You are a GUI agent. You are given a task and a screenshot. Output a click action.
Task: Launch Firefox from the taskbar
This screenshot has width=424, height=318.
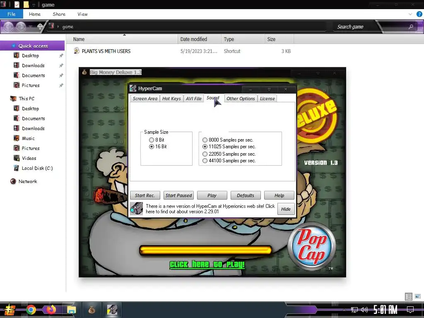point(51,310)
